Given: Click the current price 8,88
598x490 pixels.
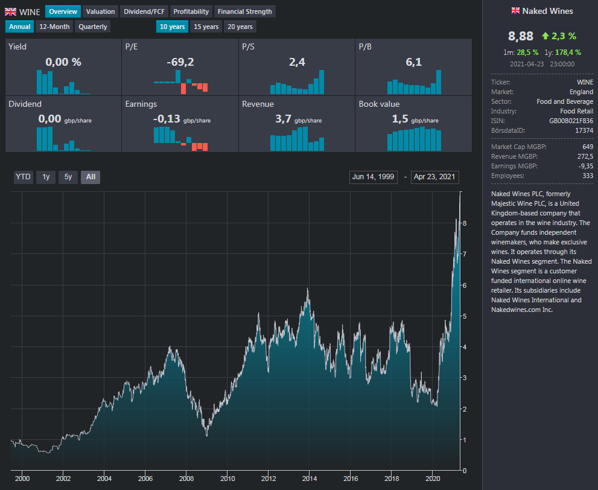Looking at the screenshot, I should tap(521, 36).
